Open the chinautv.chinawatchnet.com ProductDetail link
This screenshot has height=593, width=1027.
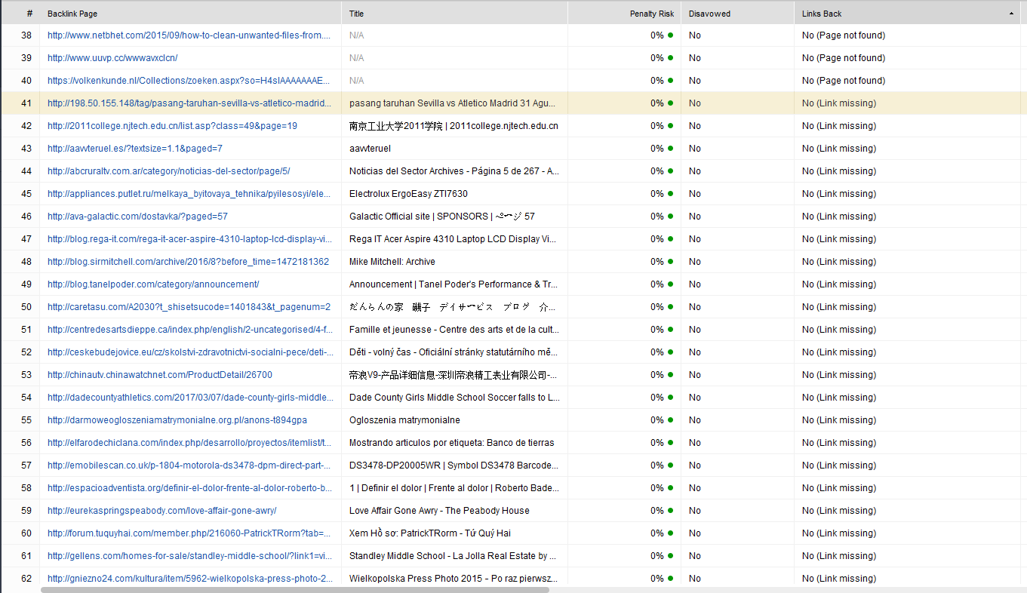coord(160,375)
